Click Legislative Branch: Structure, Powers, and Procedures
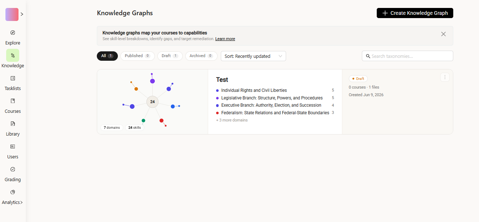The image size is (479, 222). (x=272, y=98)
